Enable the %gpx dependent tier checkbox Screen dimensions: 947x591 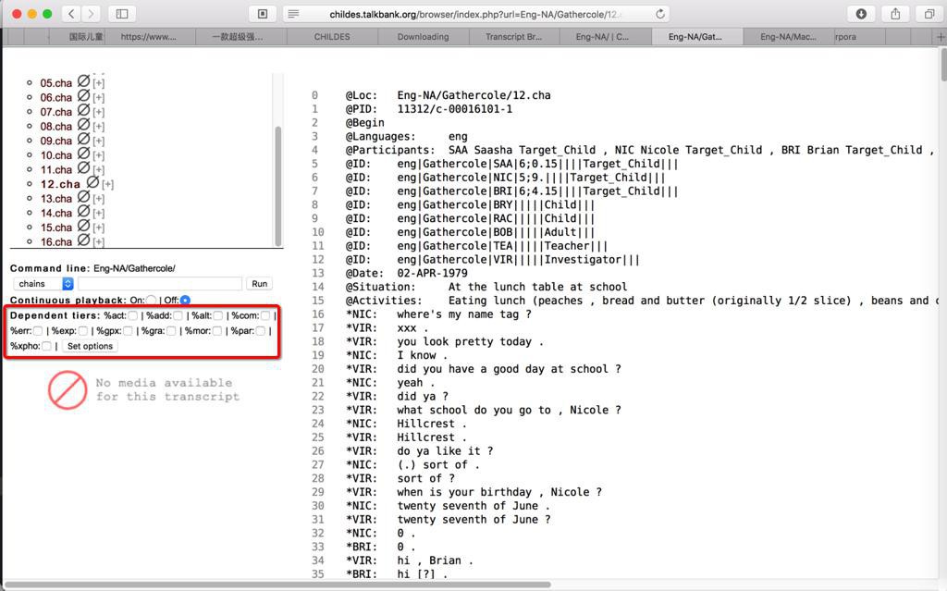[128, 330]
